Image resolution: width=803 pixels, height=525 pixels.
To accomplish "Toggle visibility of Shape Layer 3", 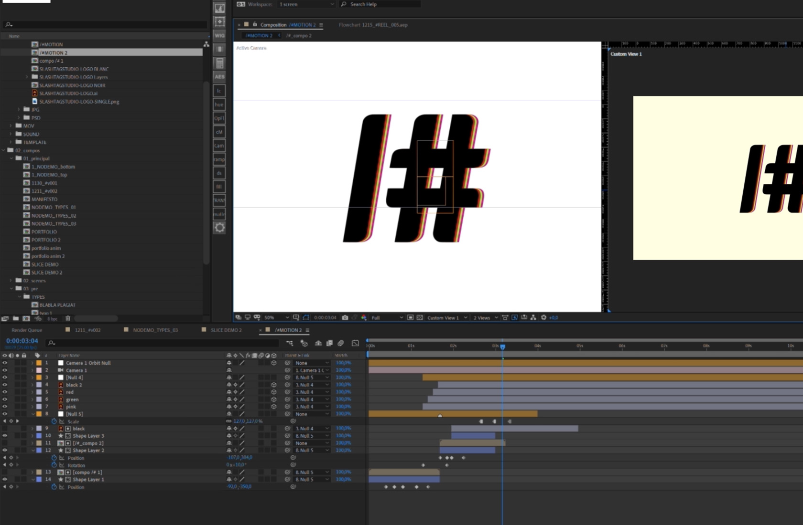I will point(5,436).
